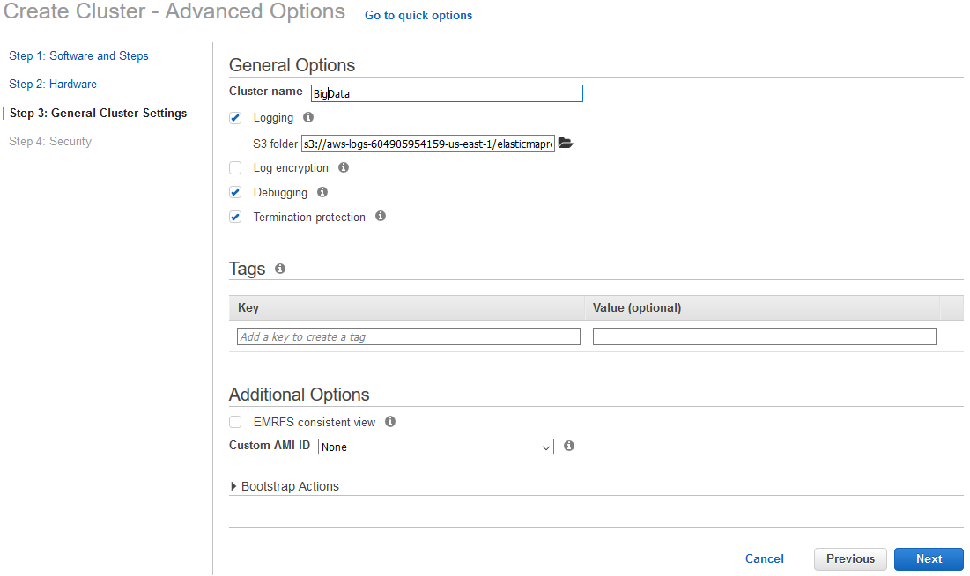The width and height of the screenshot is (970, 576).
Task: Go to Step 1: Software and Steps
Action: (x=78, y=55)
